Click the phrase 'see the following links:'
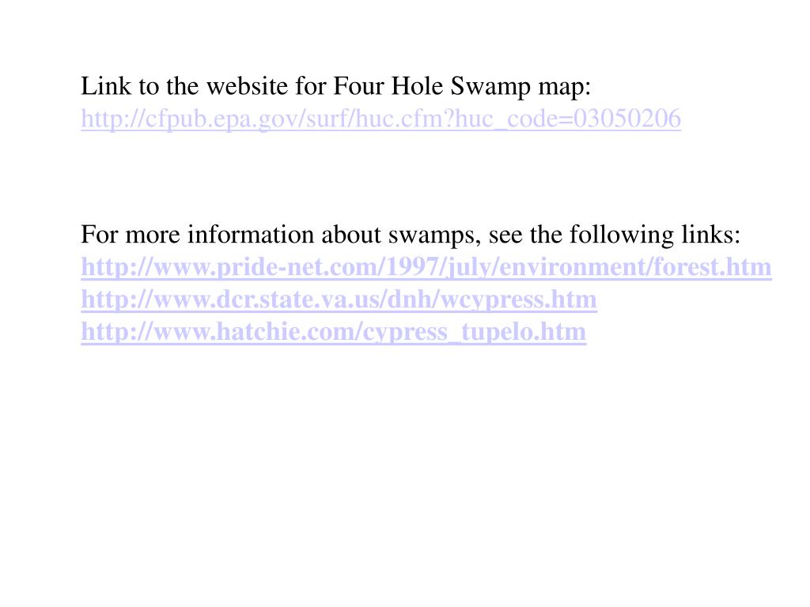Image resolution: width=810 pixels, height=607 pixels. pos(614,235)
